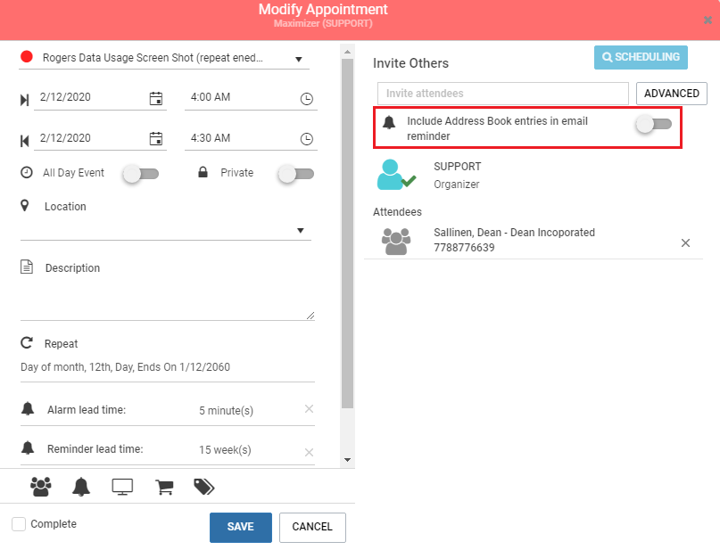Clear the Alarm lead time value
Viewport: 720px width, 550px height.
309,409
